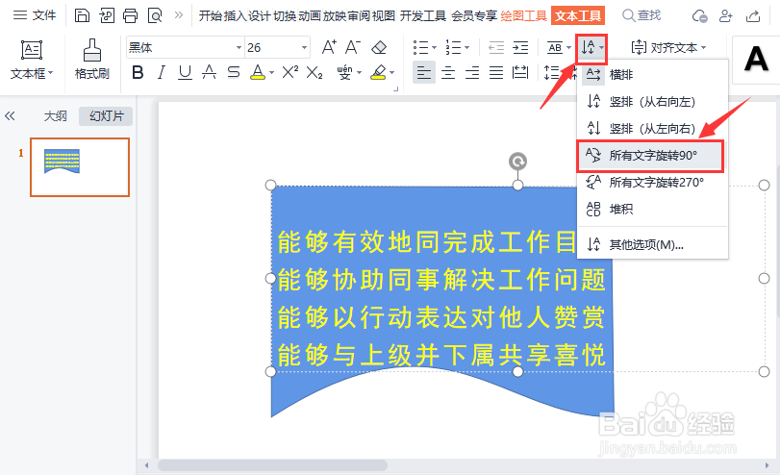Viewport: 780px width, 475px height.
Task: Switch to the 绘图工具 tab
Action: (524, 16)
